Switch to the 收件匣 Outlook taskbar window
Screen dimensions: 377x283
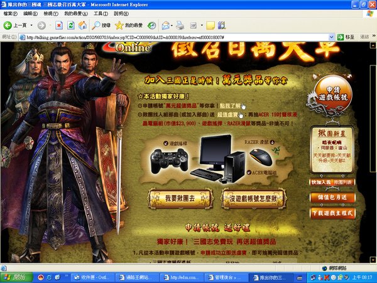(93, 277)
